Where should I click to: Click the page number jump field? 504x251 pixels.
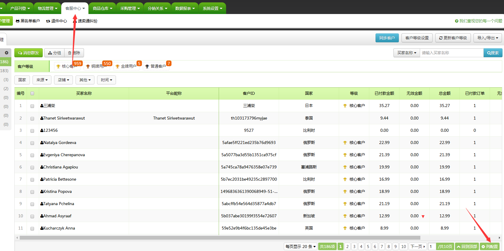(x=432, y=247)
